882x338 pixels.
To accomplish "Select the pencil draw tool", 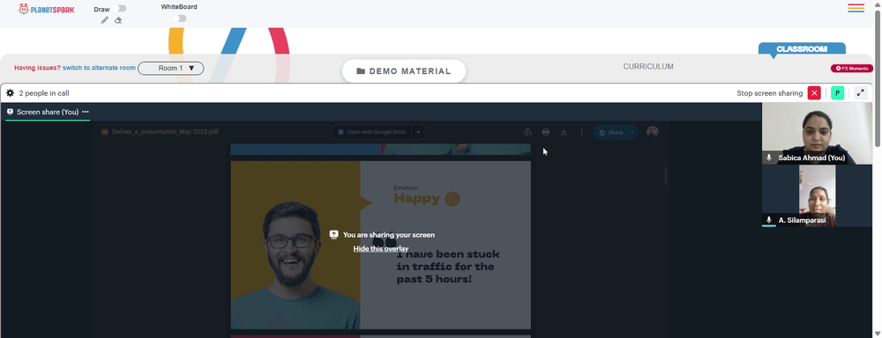I will click(x=105, y=20).
